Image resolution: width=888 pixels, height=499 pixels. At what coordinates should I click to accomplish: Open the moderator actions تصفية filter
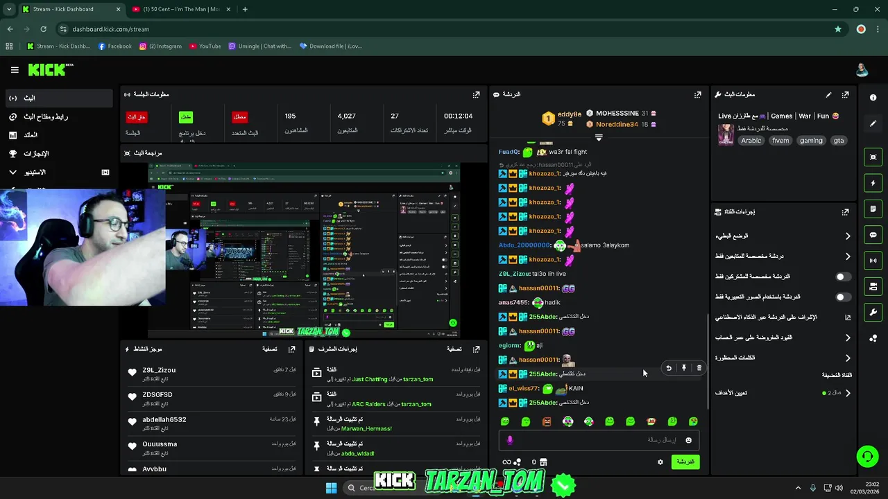pos(454,349)
